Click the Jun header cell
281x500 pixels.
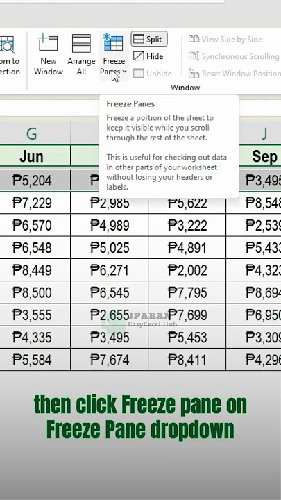(31, 156)
